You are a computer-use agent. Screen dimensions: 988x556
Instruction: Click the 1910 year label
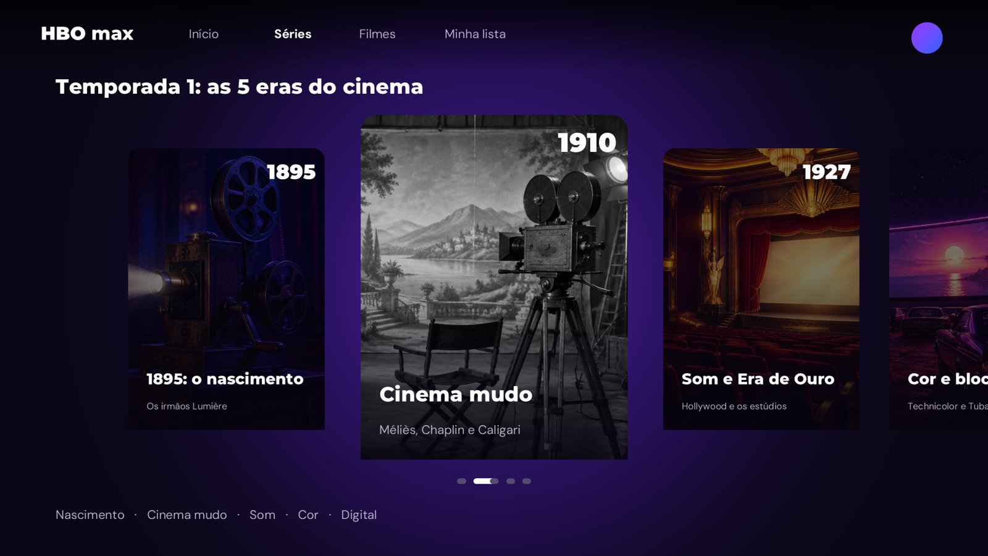point(587,143)
